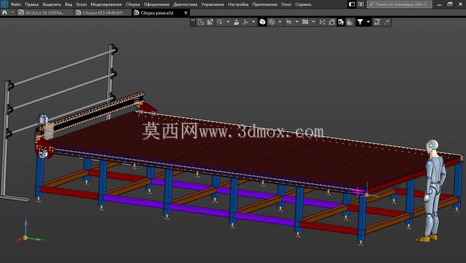The height and width of the screenshot is (263, 466).
Task: Toggle the panel layout icon in title bar
Action: pyautogui.click(x=352, y=4)
